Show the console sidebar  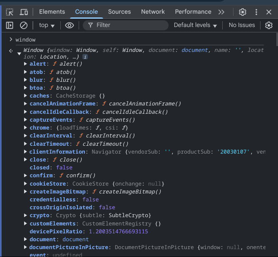(x=10, y=25)
